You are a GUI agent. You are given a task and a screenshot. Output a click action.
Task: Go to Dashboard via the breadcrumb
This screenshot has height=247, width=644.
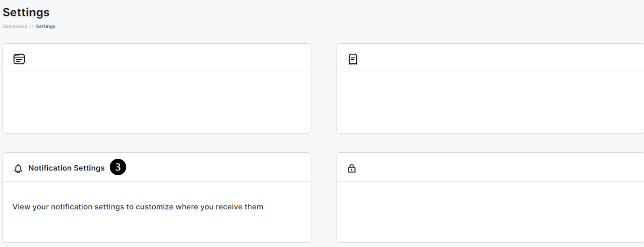[15, 26]
